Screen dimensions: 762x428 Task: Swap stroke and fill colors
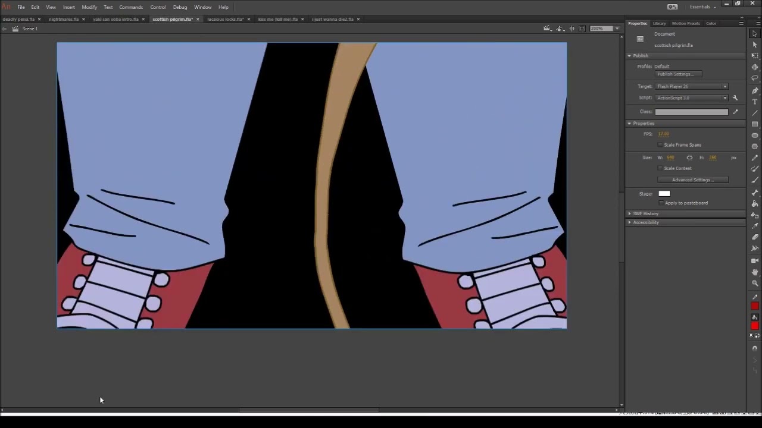coord(757,335)
